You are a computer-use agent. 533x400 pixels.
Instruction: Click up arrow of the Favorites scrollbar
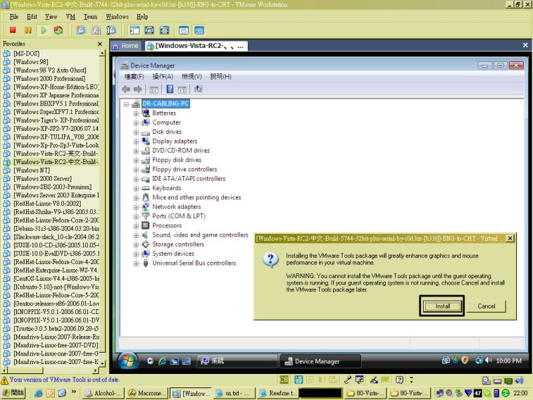[x=102, y=53]
